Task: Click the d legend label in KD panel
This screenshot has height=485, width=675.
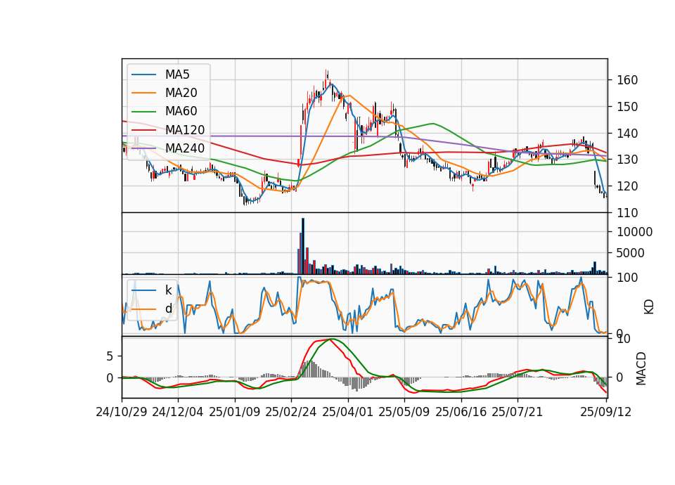Action: click(x=169, y=309)
